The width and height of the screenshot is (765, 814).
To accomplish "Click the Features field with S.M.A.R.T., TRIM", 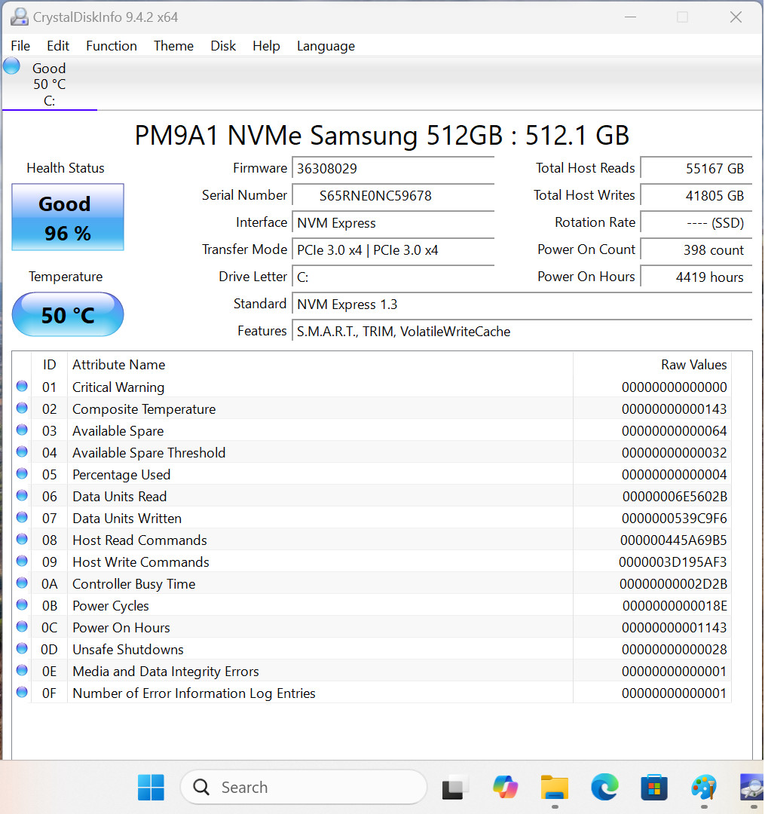I will [522, 331].
